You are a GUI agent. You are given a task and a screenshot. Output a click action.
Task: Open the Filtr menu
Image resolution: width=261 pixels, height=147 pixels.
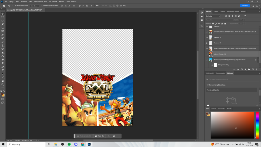(x=46, y=2)
